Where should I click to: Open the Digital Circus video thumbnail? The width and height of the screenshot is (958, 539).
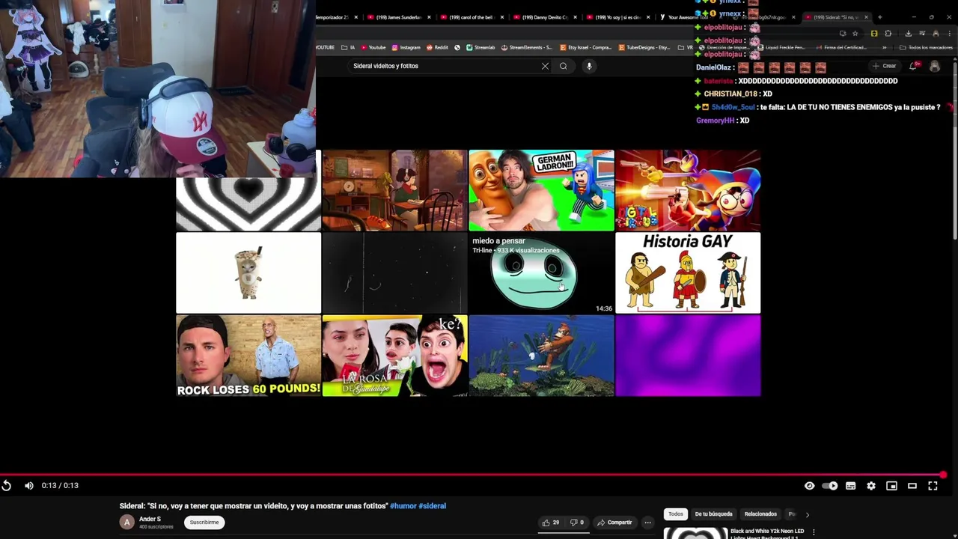coord(688,191)
